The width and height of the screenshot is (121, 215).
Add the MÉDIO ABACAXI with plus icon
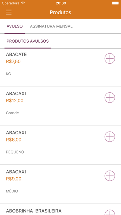point(110,176)
